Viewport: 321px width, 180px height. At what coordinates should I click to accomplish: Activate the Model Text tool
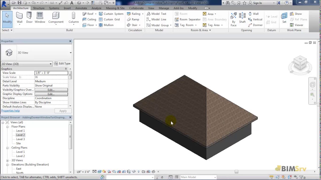coord(156,14)
